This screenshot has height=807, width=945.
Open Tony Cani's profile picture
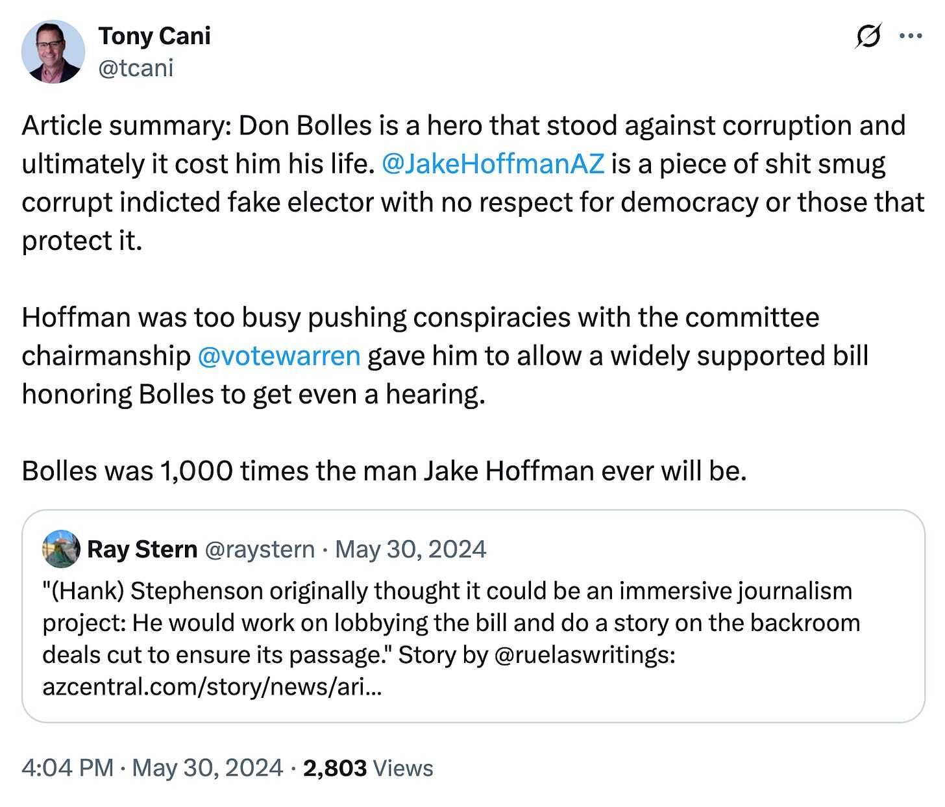tap(53, 51)
